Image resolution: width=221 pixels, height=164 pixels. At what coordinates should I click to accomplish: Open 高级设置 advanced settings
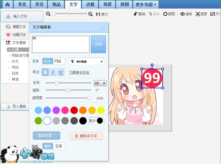point(47,136)
